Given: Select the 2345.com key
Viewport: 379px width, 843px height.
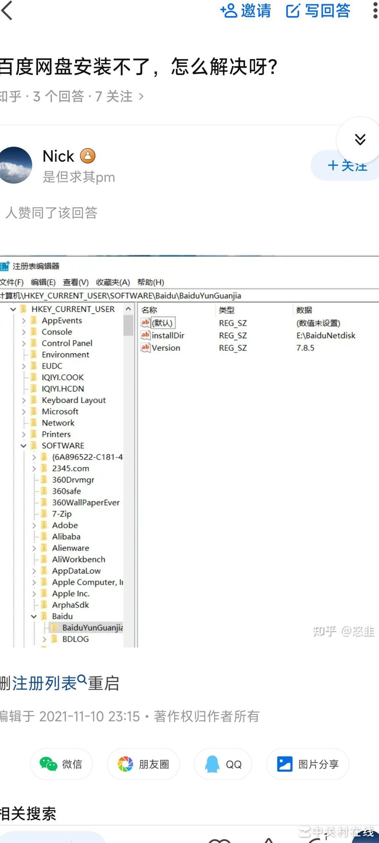Looking at the screenshot, I should (70, 468).
